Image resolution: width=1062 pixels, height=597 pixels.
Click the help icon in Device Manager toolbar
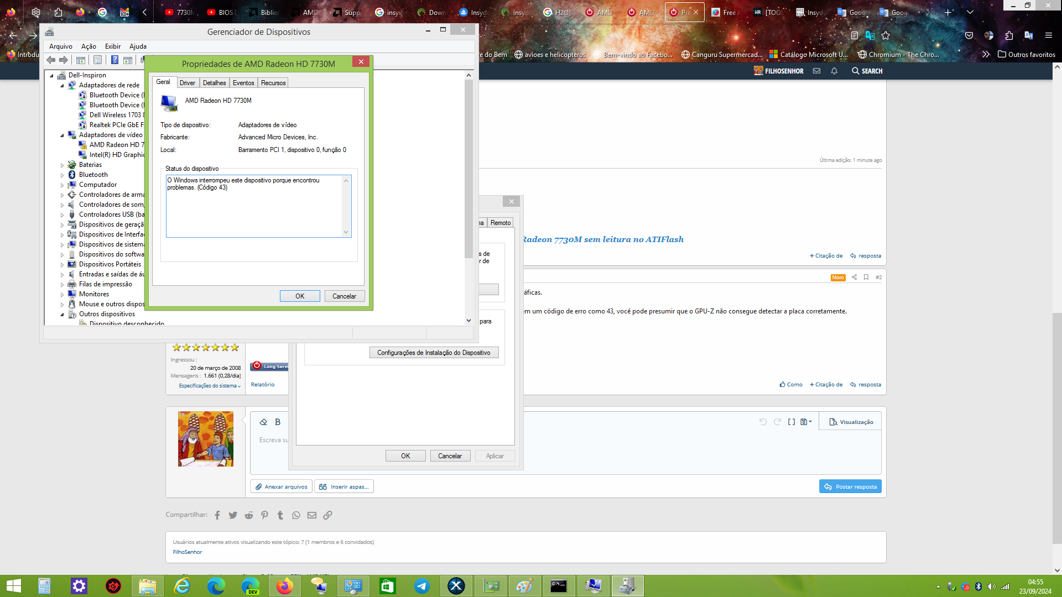(114, 60)
